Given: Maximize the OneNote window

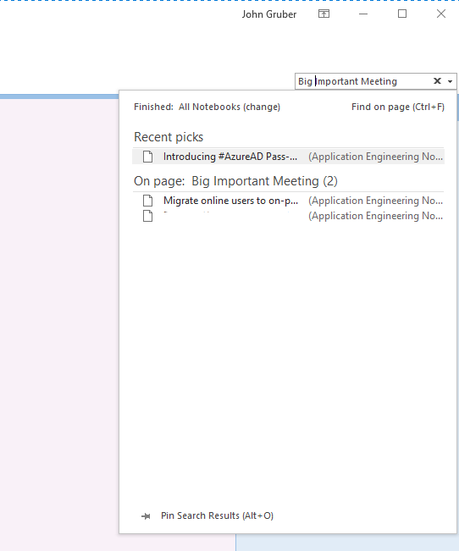Looking at the screenshot, I should click(402, 14).
